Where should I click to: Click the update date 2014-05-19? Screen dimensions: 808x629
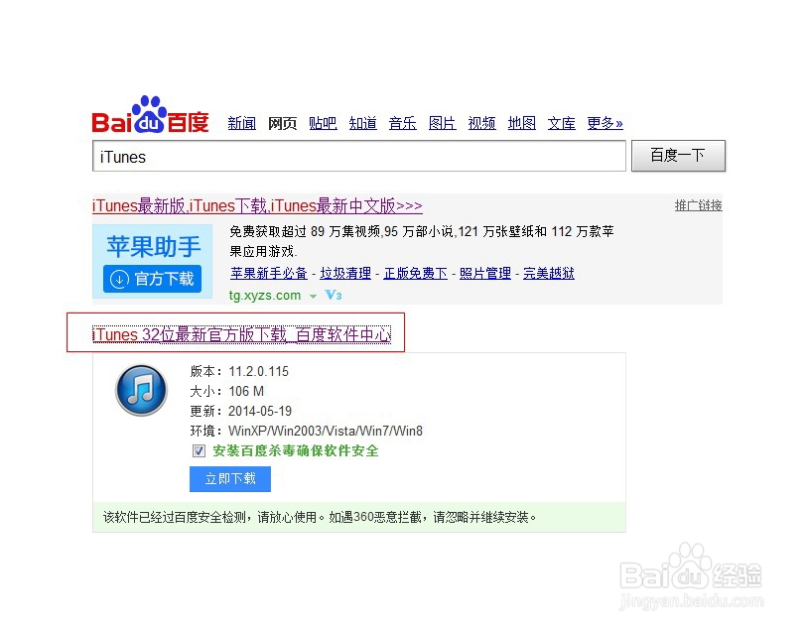[x=260, y=411]
